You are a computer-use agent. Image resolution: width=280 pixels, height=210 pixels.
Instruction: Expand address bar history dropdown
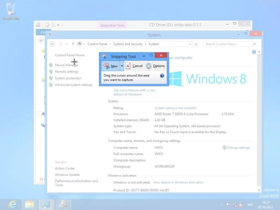pos(190,44)
